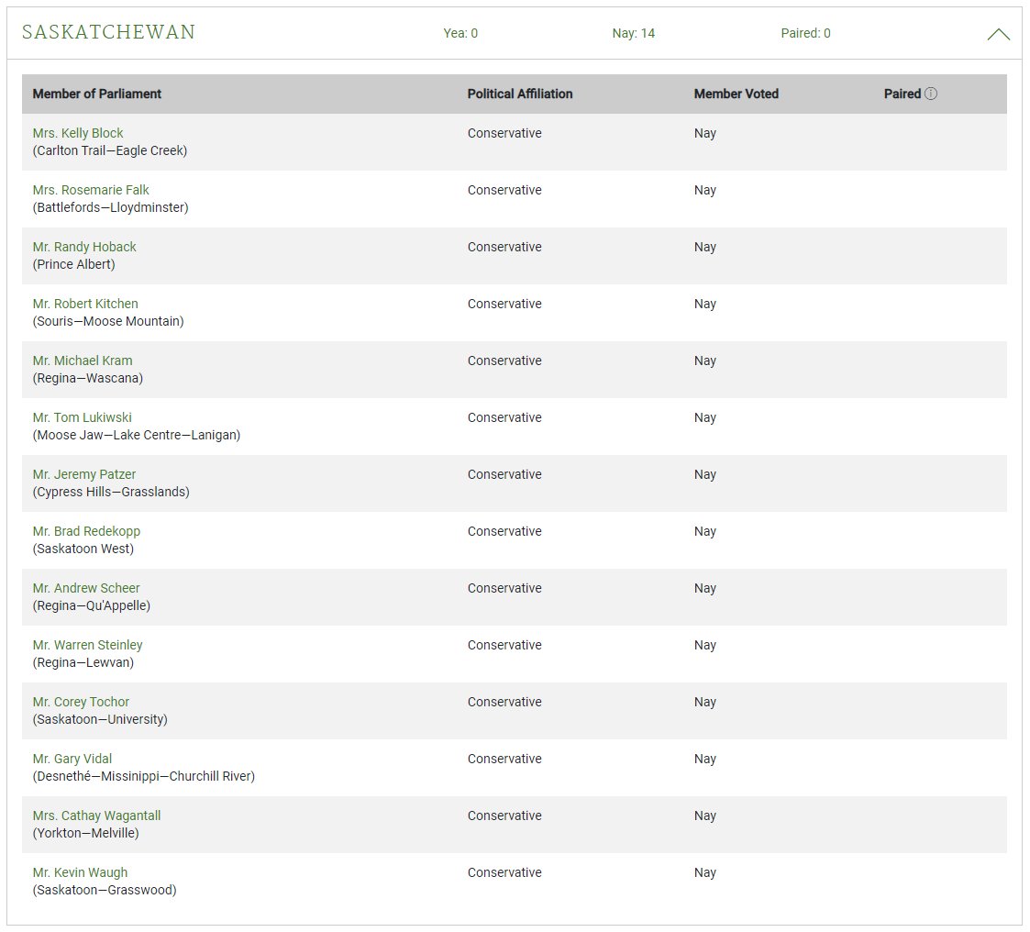This screenshot has height=932, width=1030.
Task: Open Mrs. Cathay Wagantall's member link
Action: [x=96, y=815]
